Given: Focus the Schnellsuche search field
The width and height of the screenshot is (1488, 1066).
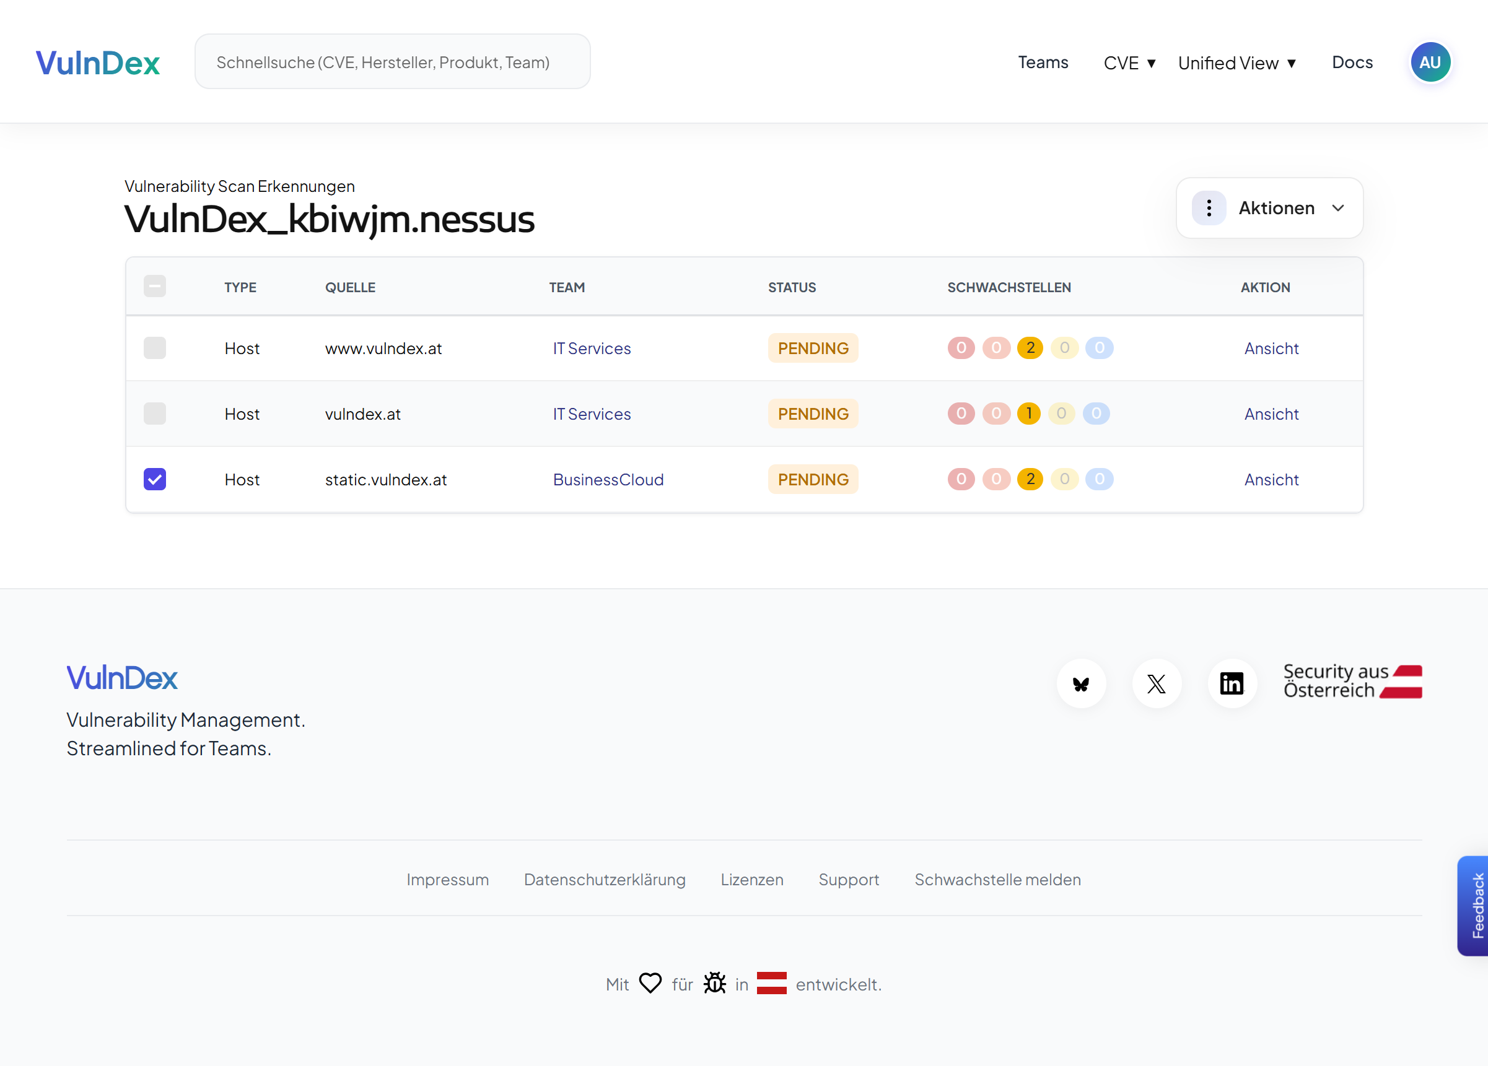Looking at the screenshot, I should coord(392,63).
